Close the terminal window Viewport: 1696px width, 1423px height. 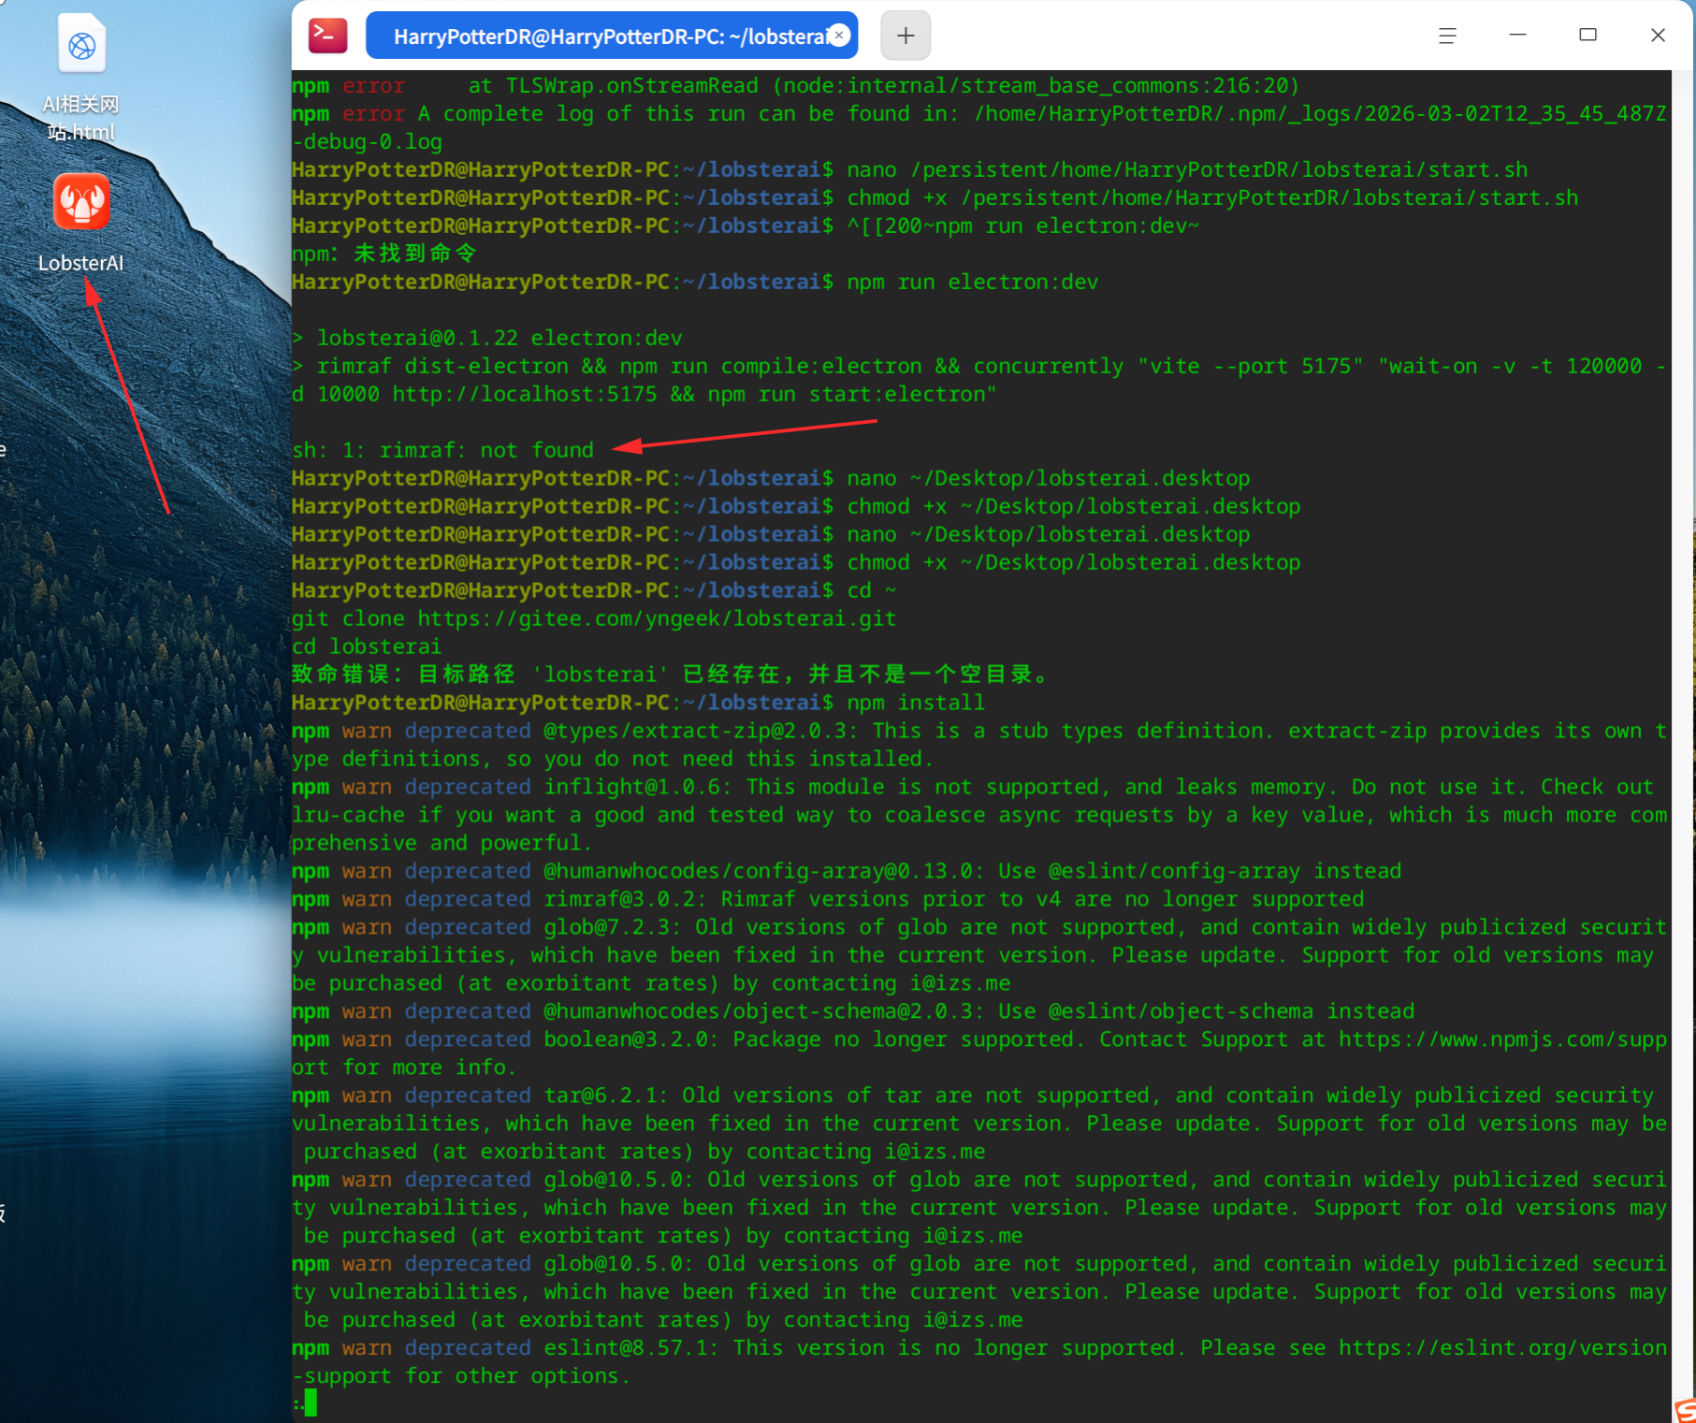point(1658,36)
